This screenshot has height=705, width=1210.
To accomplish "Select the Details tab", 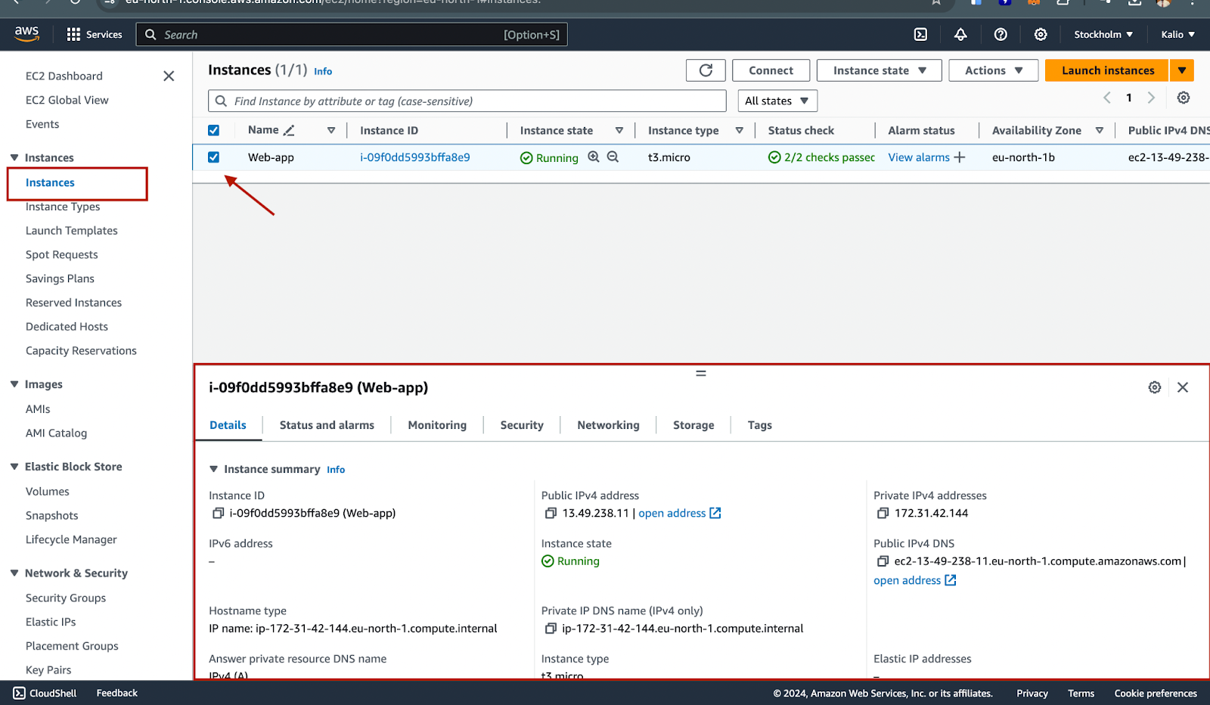I will pyautogui.click(x=228, y=425).
